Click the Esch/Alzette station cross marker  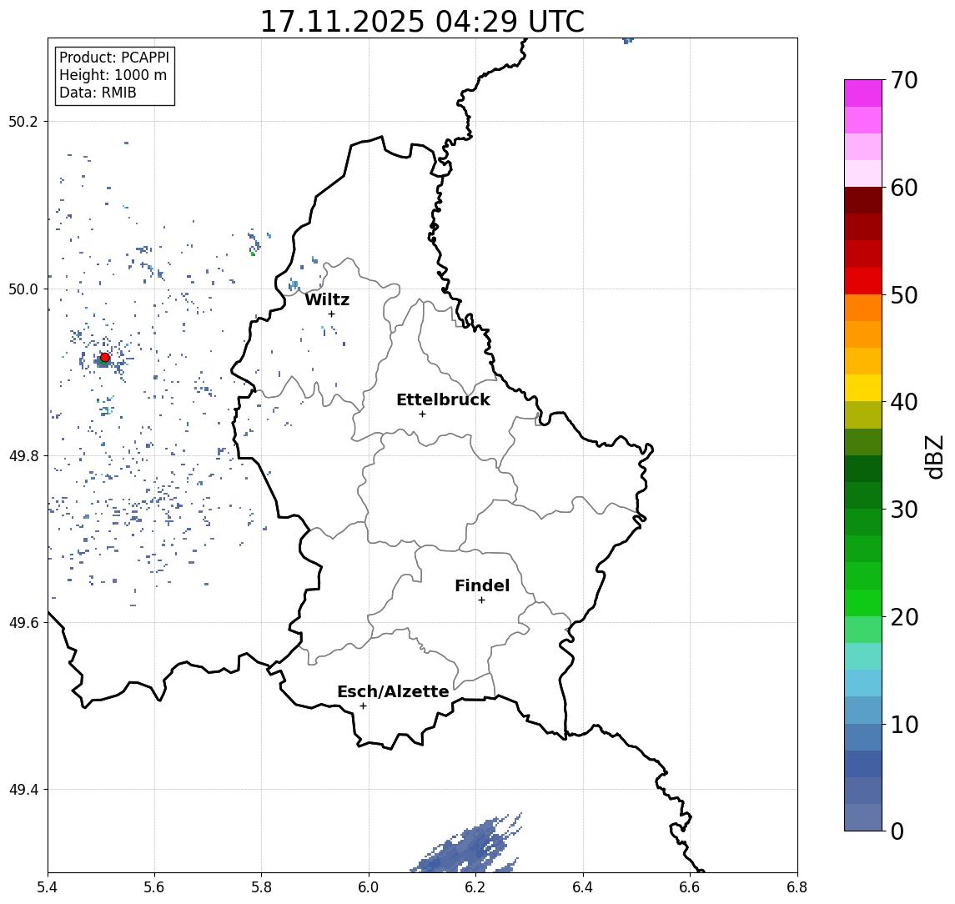[x=363, y=706]
